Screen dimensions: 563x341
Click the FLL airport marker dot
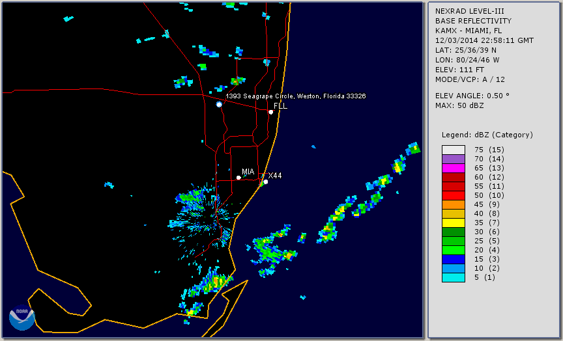pyautogui.click(x=270, y=112)
